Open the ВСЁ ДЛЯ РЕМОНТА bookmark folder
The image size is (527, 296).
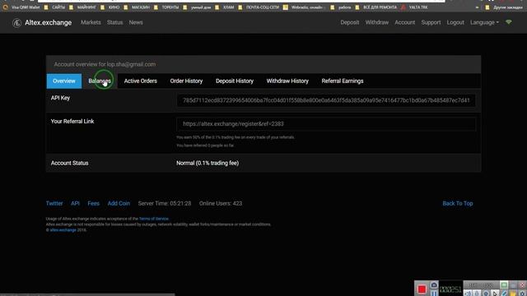pos(376,7)
